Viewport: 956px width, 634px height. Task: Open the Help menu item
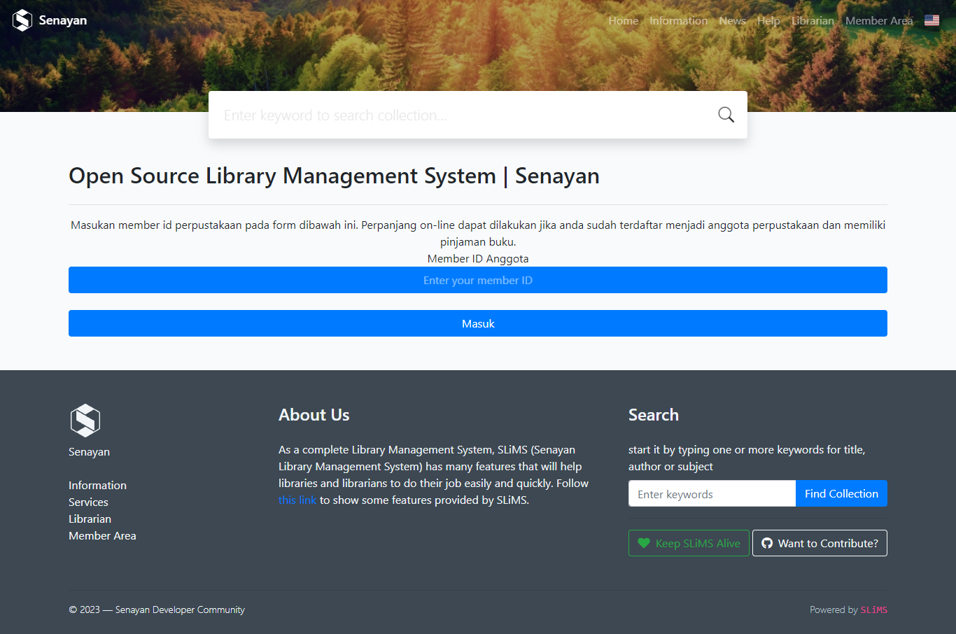(x=768, y=21)
